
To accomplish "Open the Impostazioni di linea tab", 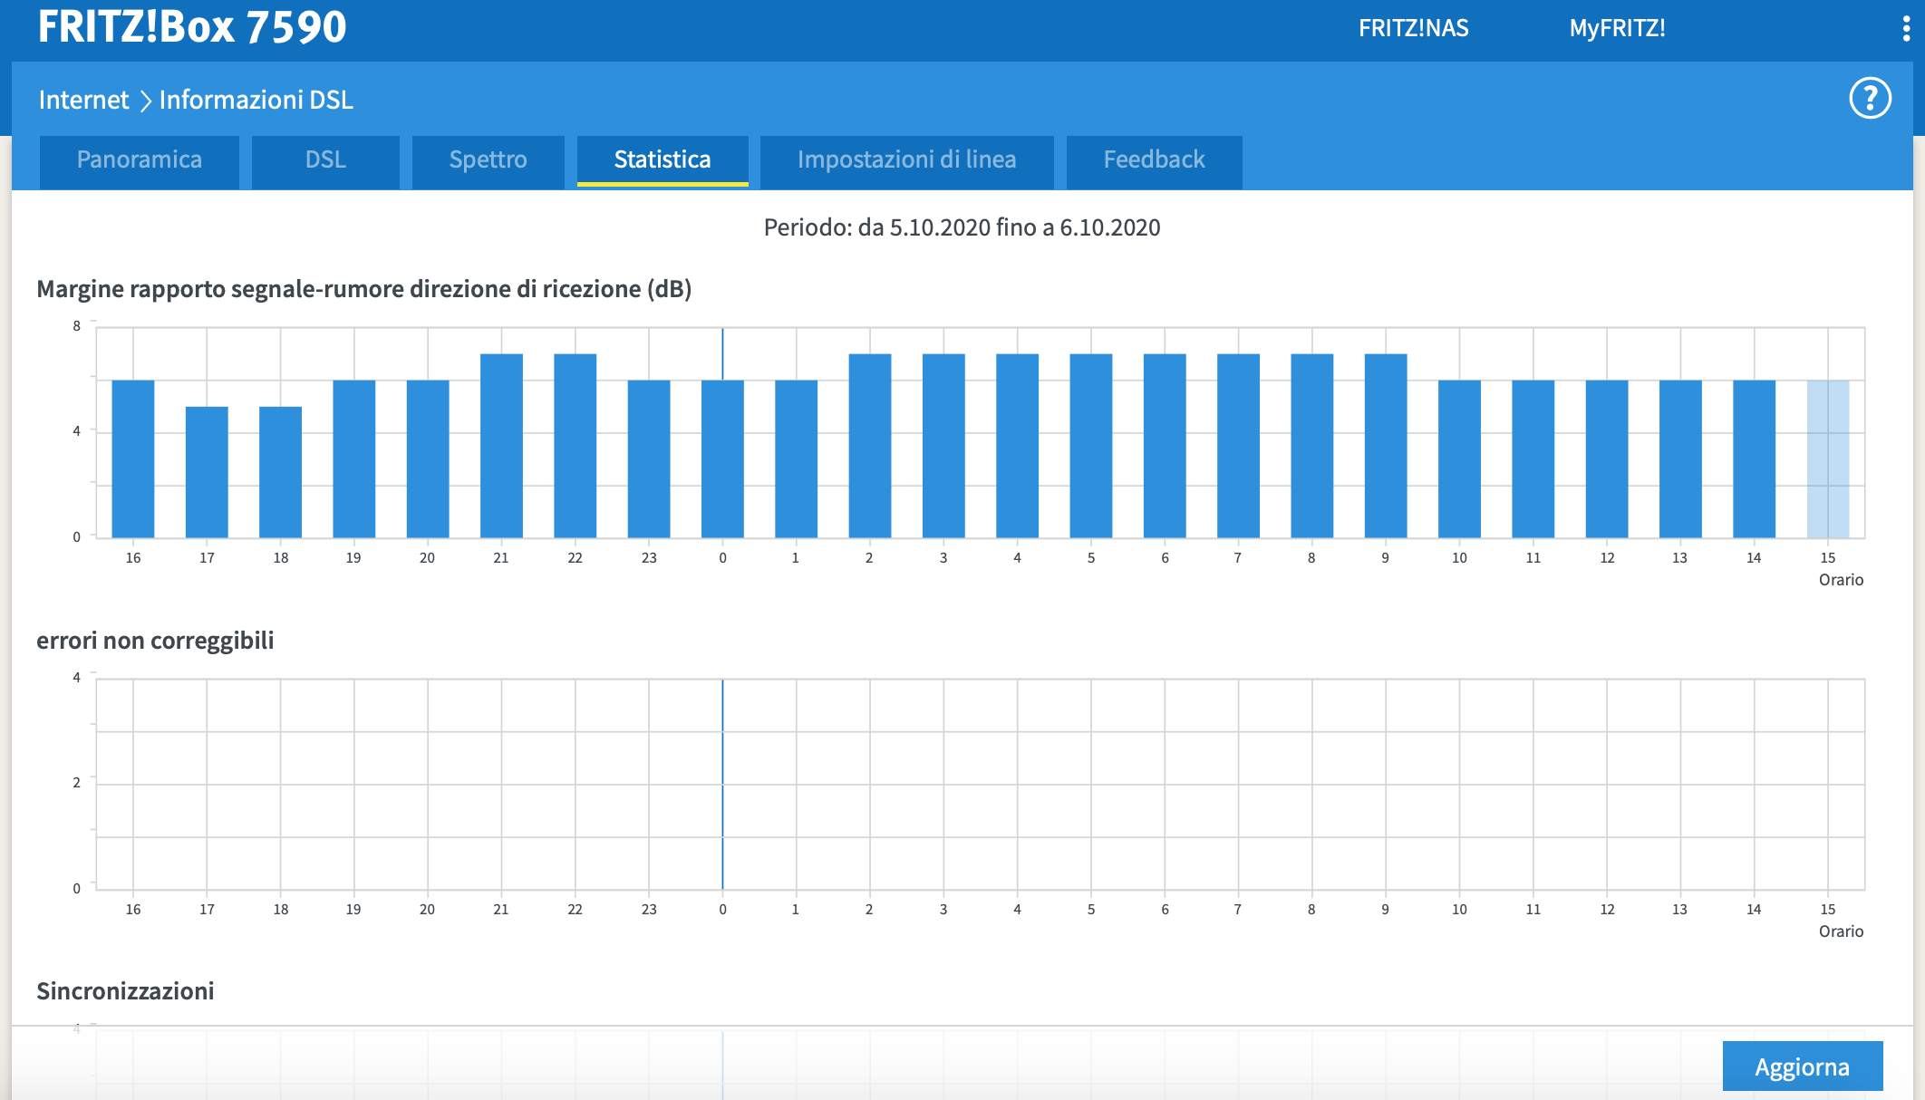I will pyautogui.click(x=907, y=160).
